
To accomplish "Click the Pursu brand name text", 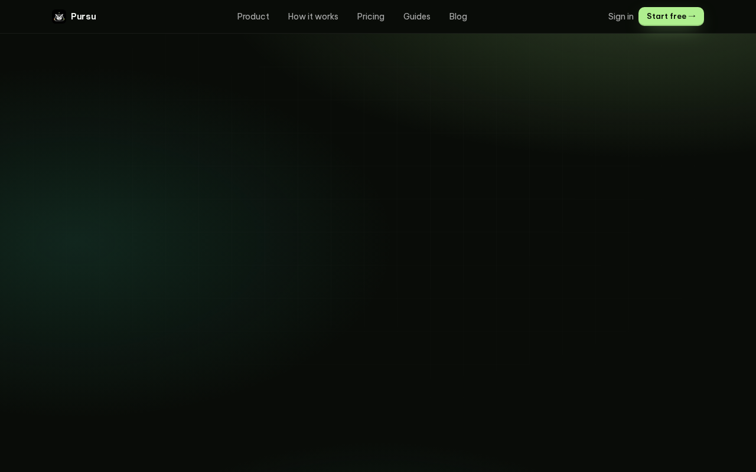I will click(x=83, y=17).
